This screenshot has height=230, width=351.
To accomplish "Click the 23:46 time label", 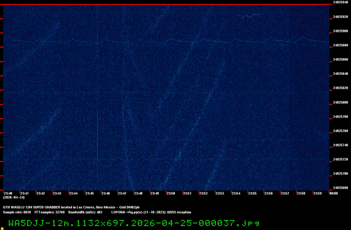I will [106, 193].
